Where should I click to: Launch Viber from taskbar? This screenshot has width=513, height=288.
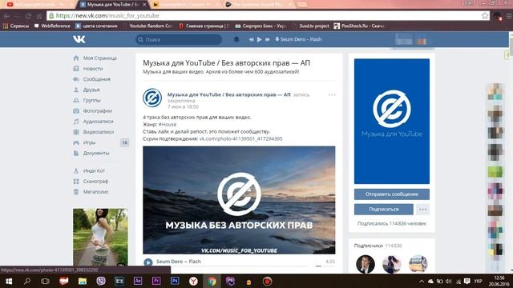[x=101, y=281]
